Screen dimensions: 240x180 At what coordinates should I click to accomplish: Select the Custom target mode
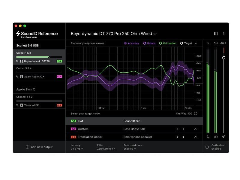[x=134, y=129]
